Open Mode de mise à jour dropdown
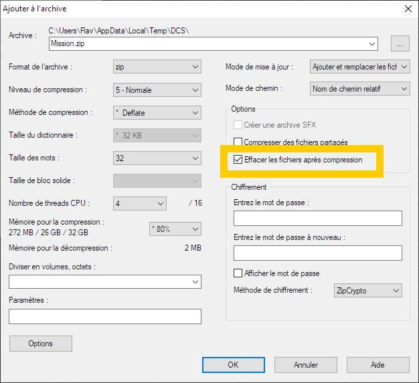The image size is (419, 383). tap(359, 67)
